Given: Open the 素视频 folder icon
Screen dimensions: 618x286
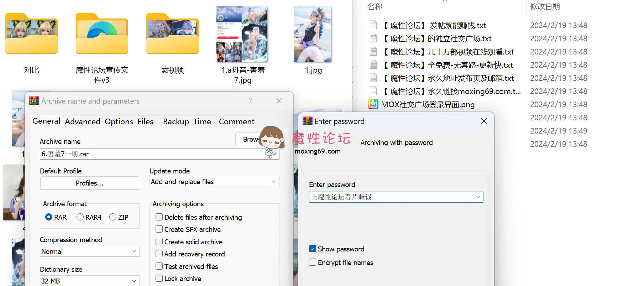Looking at the screenshot, I should click(x=172, y=33).
